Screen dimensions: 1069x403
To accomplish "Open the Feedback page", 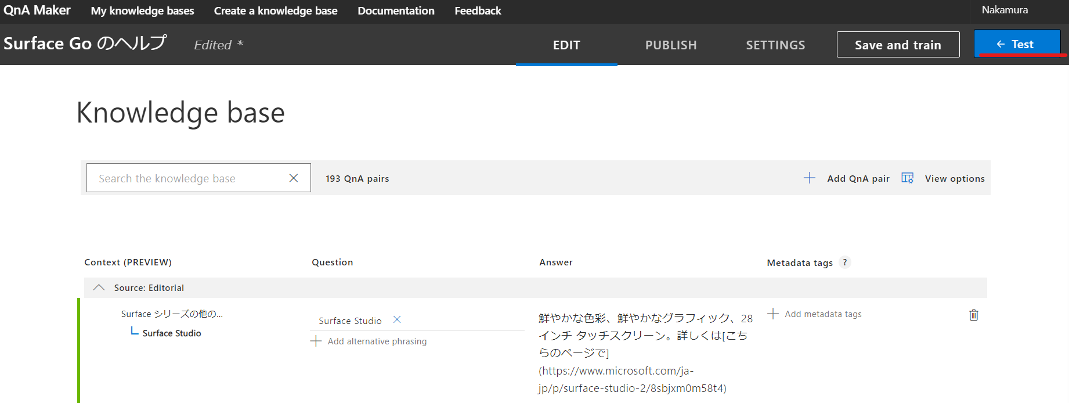I will 478,11.
